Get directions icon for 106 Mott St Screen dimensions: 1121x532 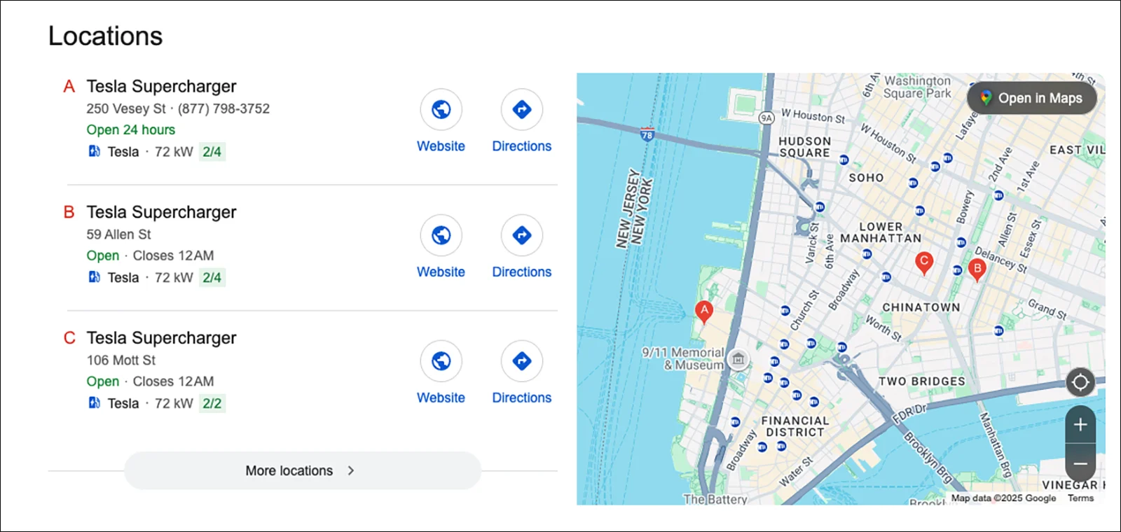521,361
